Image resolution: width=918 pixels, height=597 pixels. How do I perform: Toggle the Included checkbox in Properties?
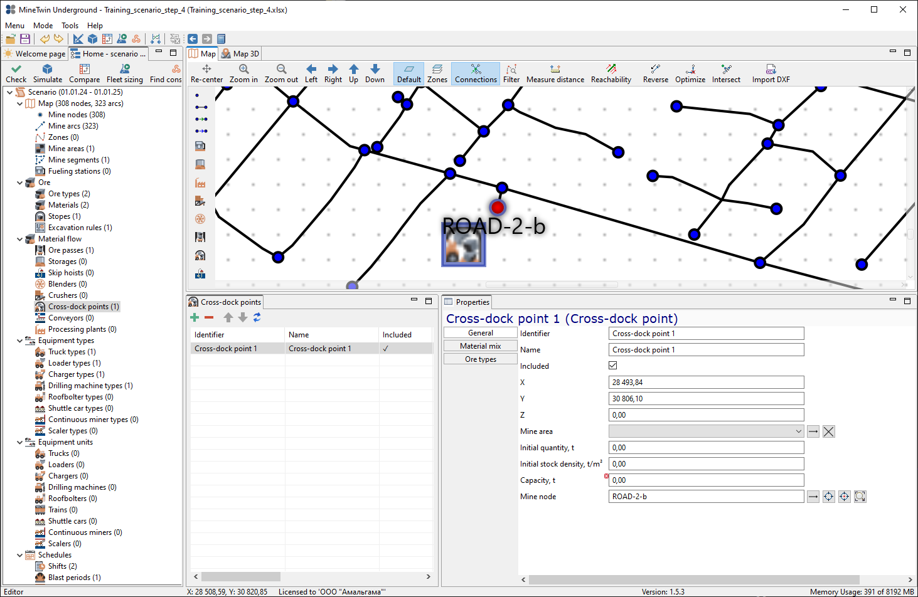[x=613, y=366]
